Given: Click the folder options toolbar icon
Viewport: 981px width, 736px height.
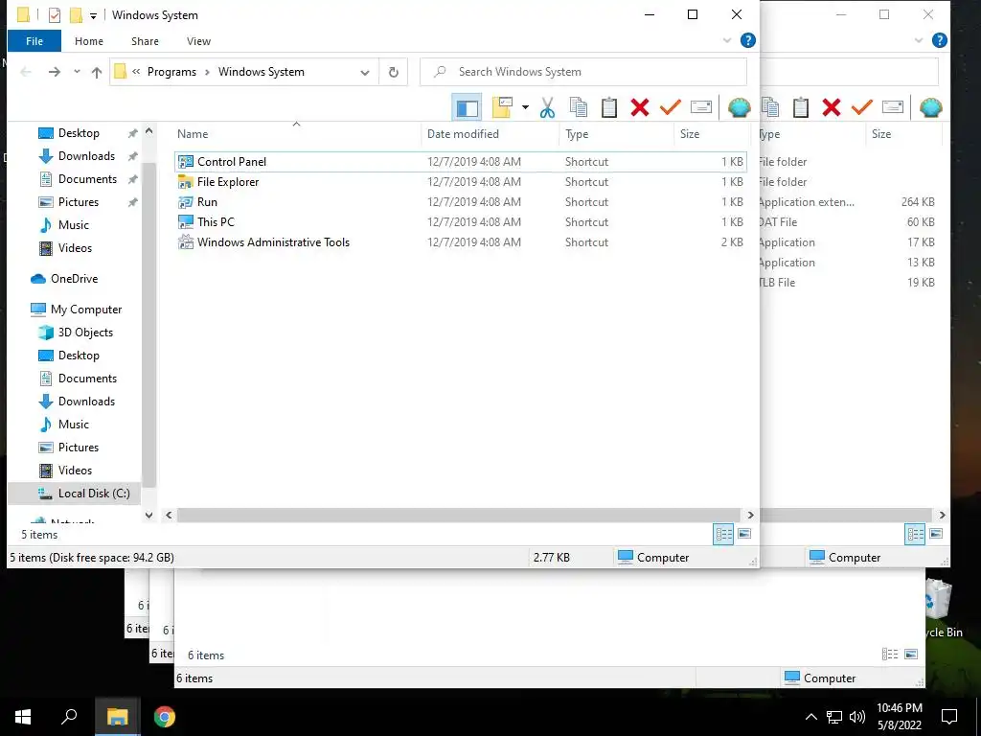Looking at the screenshot, I should tap(502, 107).
